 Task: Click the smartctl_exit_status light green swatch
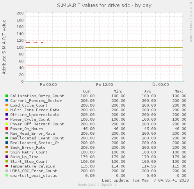pos(7,175)
